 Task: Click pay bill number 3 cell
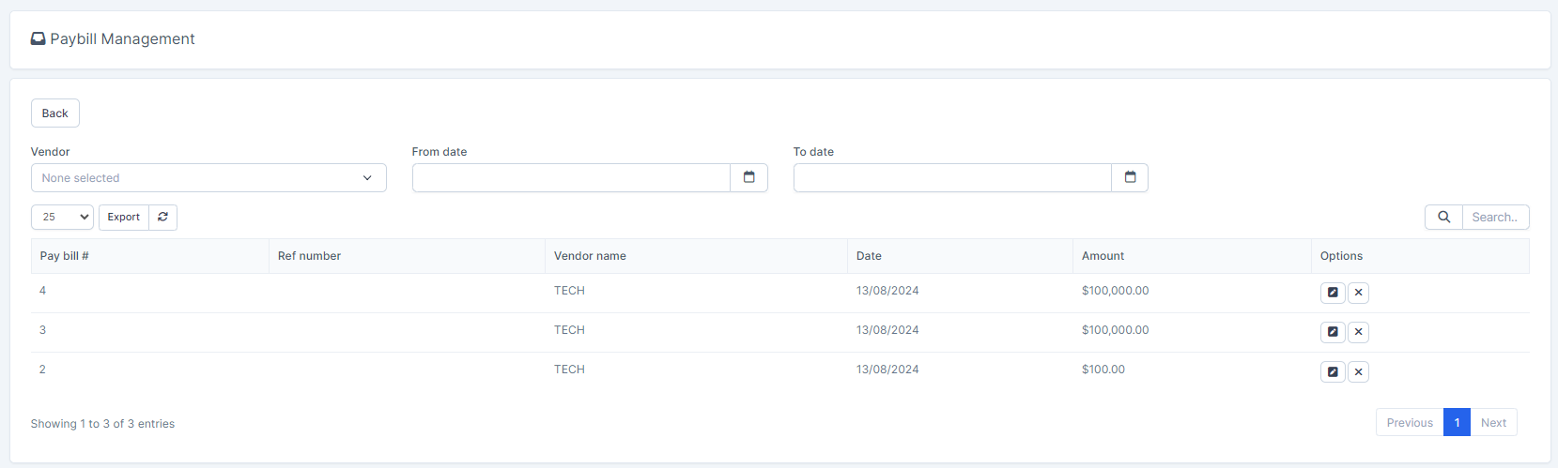(150, 332)
